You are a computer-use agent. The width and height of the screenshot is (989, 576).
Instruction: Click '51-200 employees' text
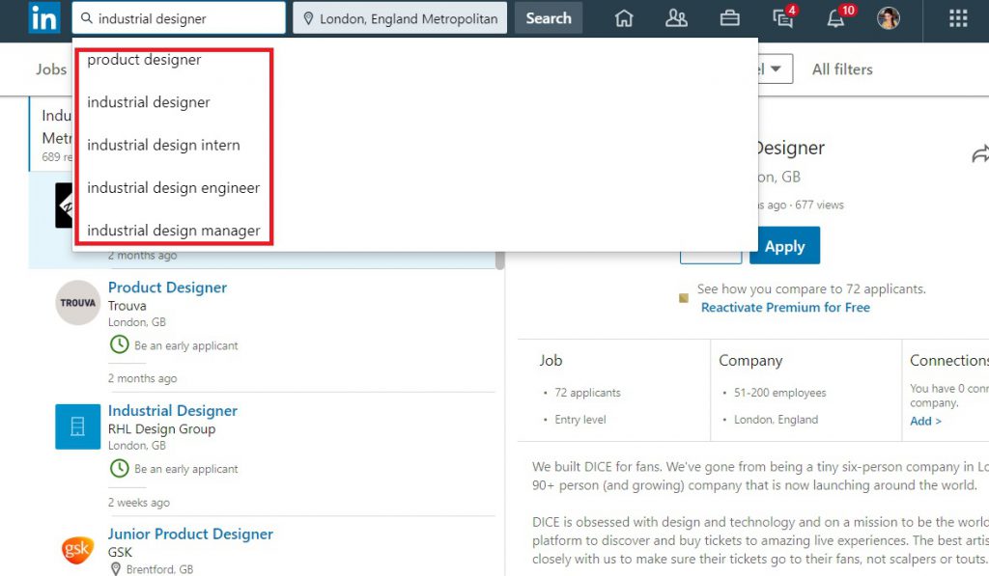click(x=779, y=393)
